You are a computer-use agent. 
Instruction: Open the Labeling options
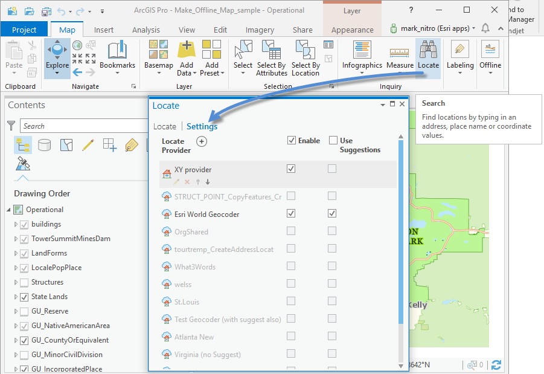click(x=460, y=59)
